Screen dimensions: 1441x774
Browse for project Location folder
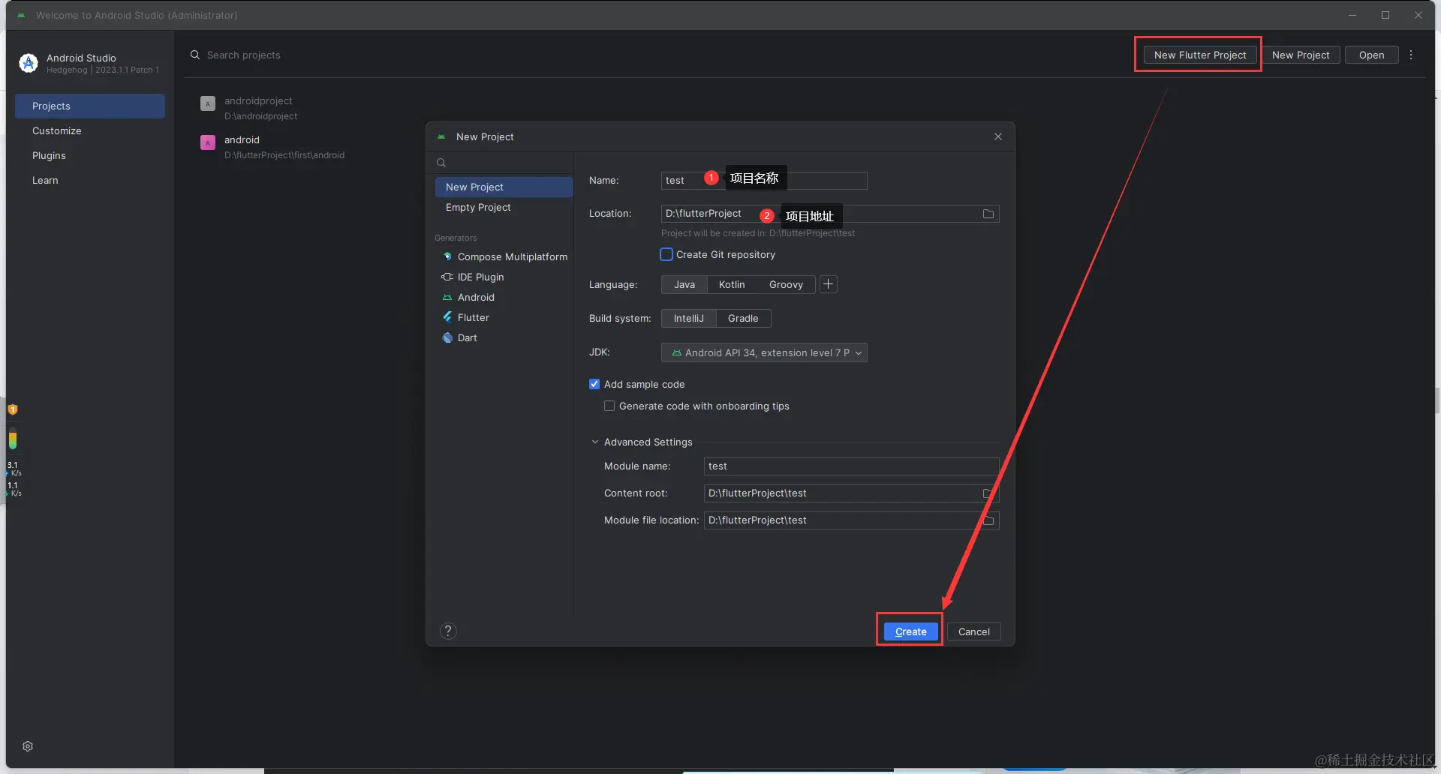988,214
